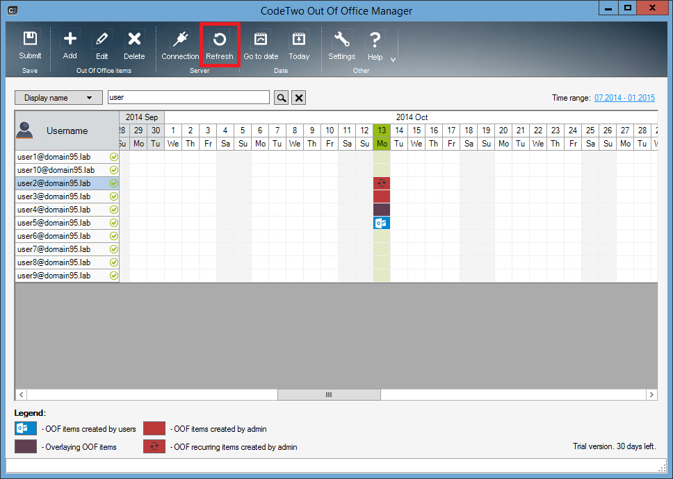This screenshot has width=673, height=479.
Task: Delete the selected Out Of Office item
Action: 134,45
